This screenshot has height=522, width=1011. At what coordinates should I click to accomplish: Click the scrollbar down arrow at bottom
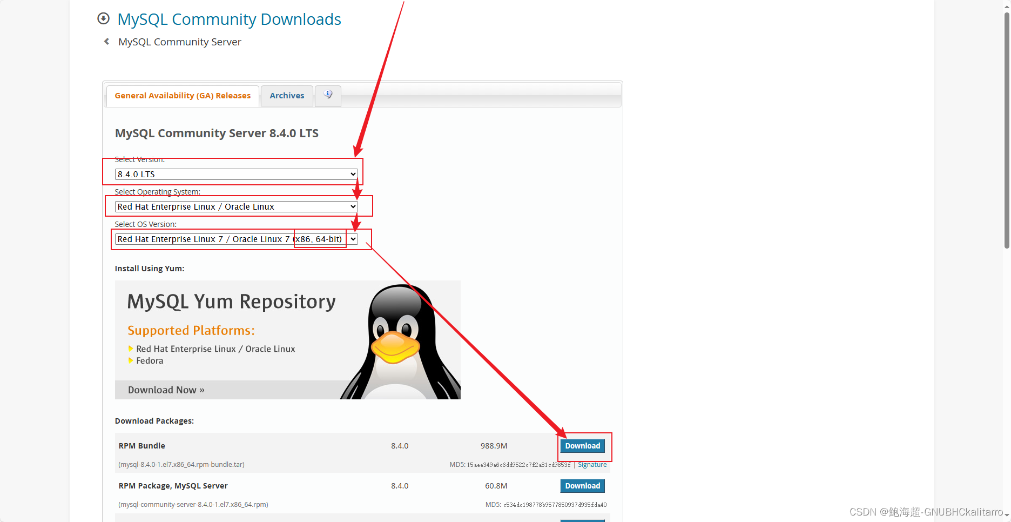1007,516
